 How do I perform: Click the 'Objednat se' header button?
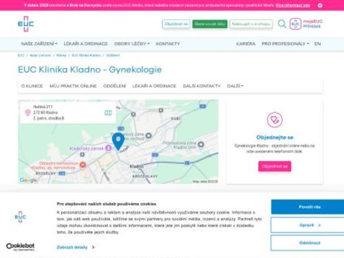coord(176,24)
